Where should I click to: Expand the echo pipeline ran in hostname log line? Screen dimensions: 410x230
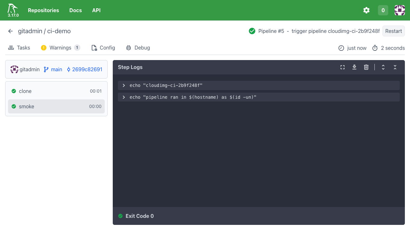(259, 97)
